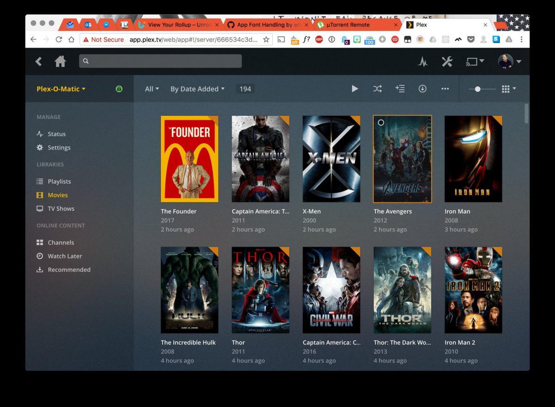Open the Settings sidebar link
The image size is (555, 407).
click(x=59, y=147)
